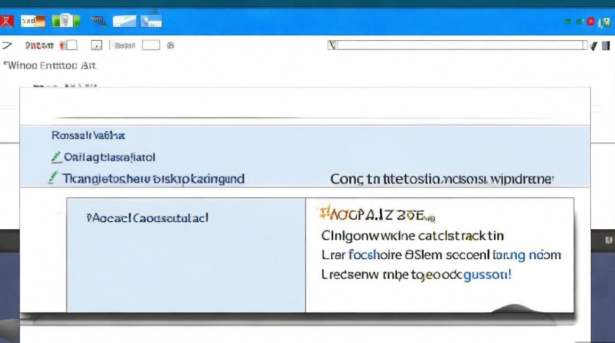Viewport: 615px width, 343px height.
Task: Select the second green-pencil item starting with "Ticang"
Action: (x=153, y=178)
